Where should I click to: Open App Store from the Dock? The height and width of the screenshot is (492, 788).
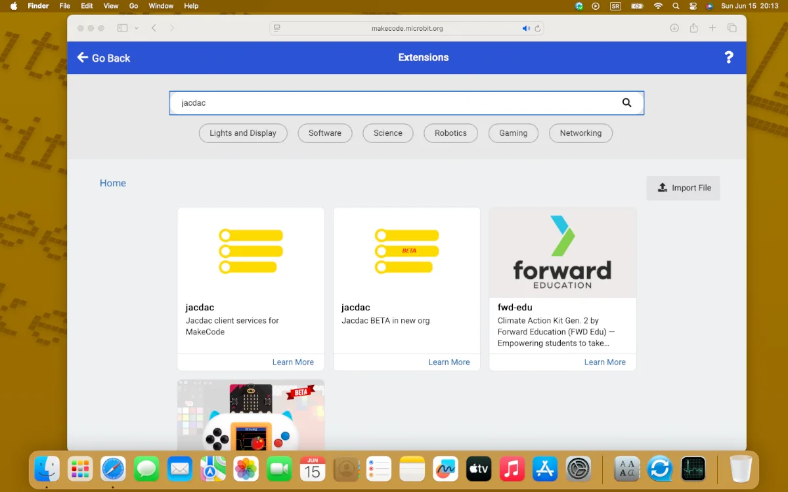[x=545, y=468]
